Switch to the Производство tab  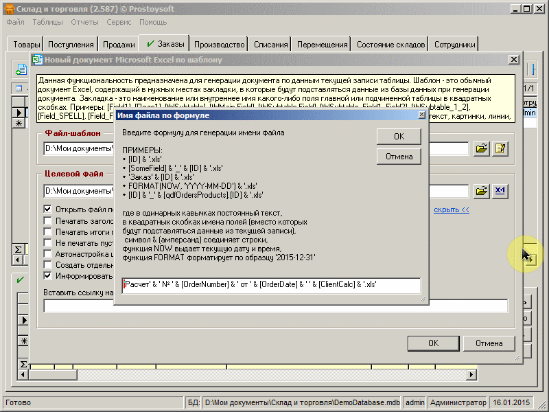click(219, 45)
